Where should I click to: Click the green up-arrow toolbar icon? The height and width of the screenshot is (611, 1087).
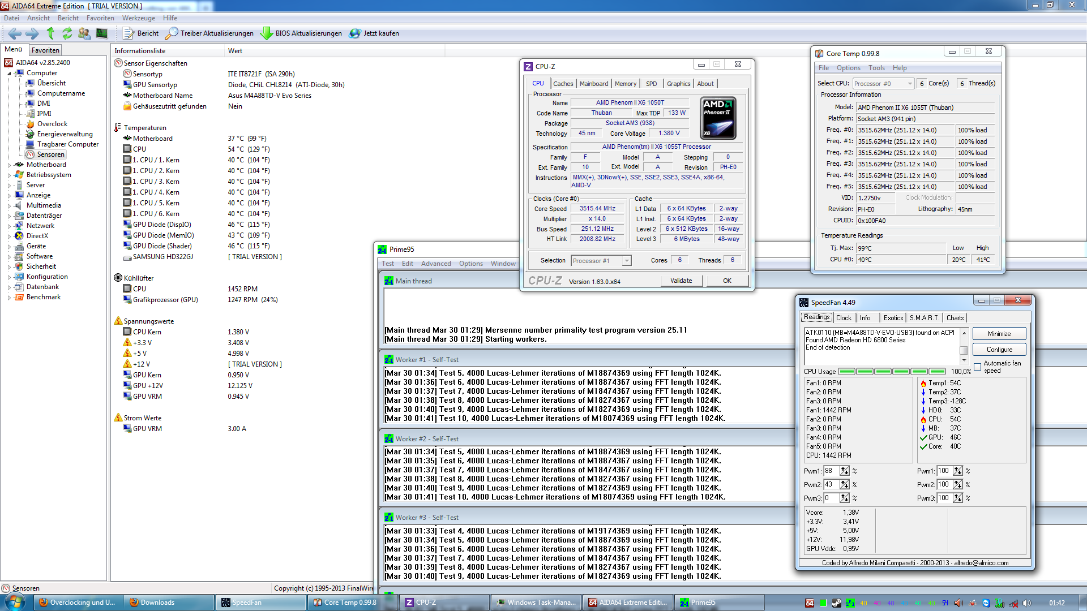[50, 33]
